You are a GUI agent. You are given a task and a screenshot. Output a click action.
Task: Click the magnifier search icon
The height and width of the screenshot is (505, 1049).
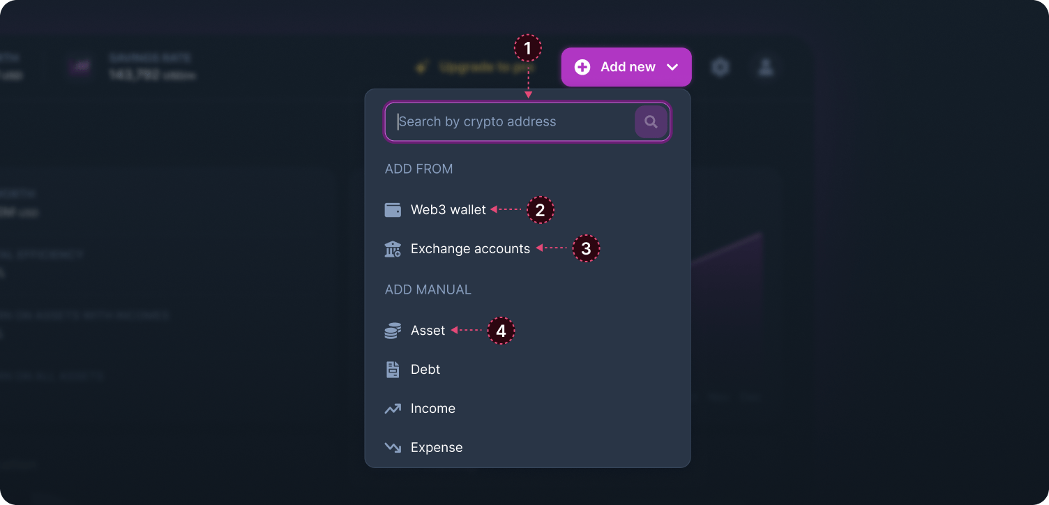pyautogui.click(x=651, y=121)
